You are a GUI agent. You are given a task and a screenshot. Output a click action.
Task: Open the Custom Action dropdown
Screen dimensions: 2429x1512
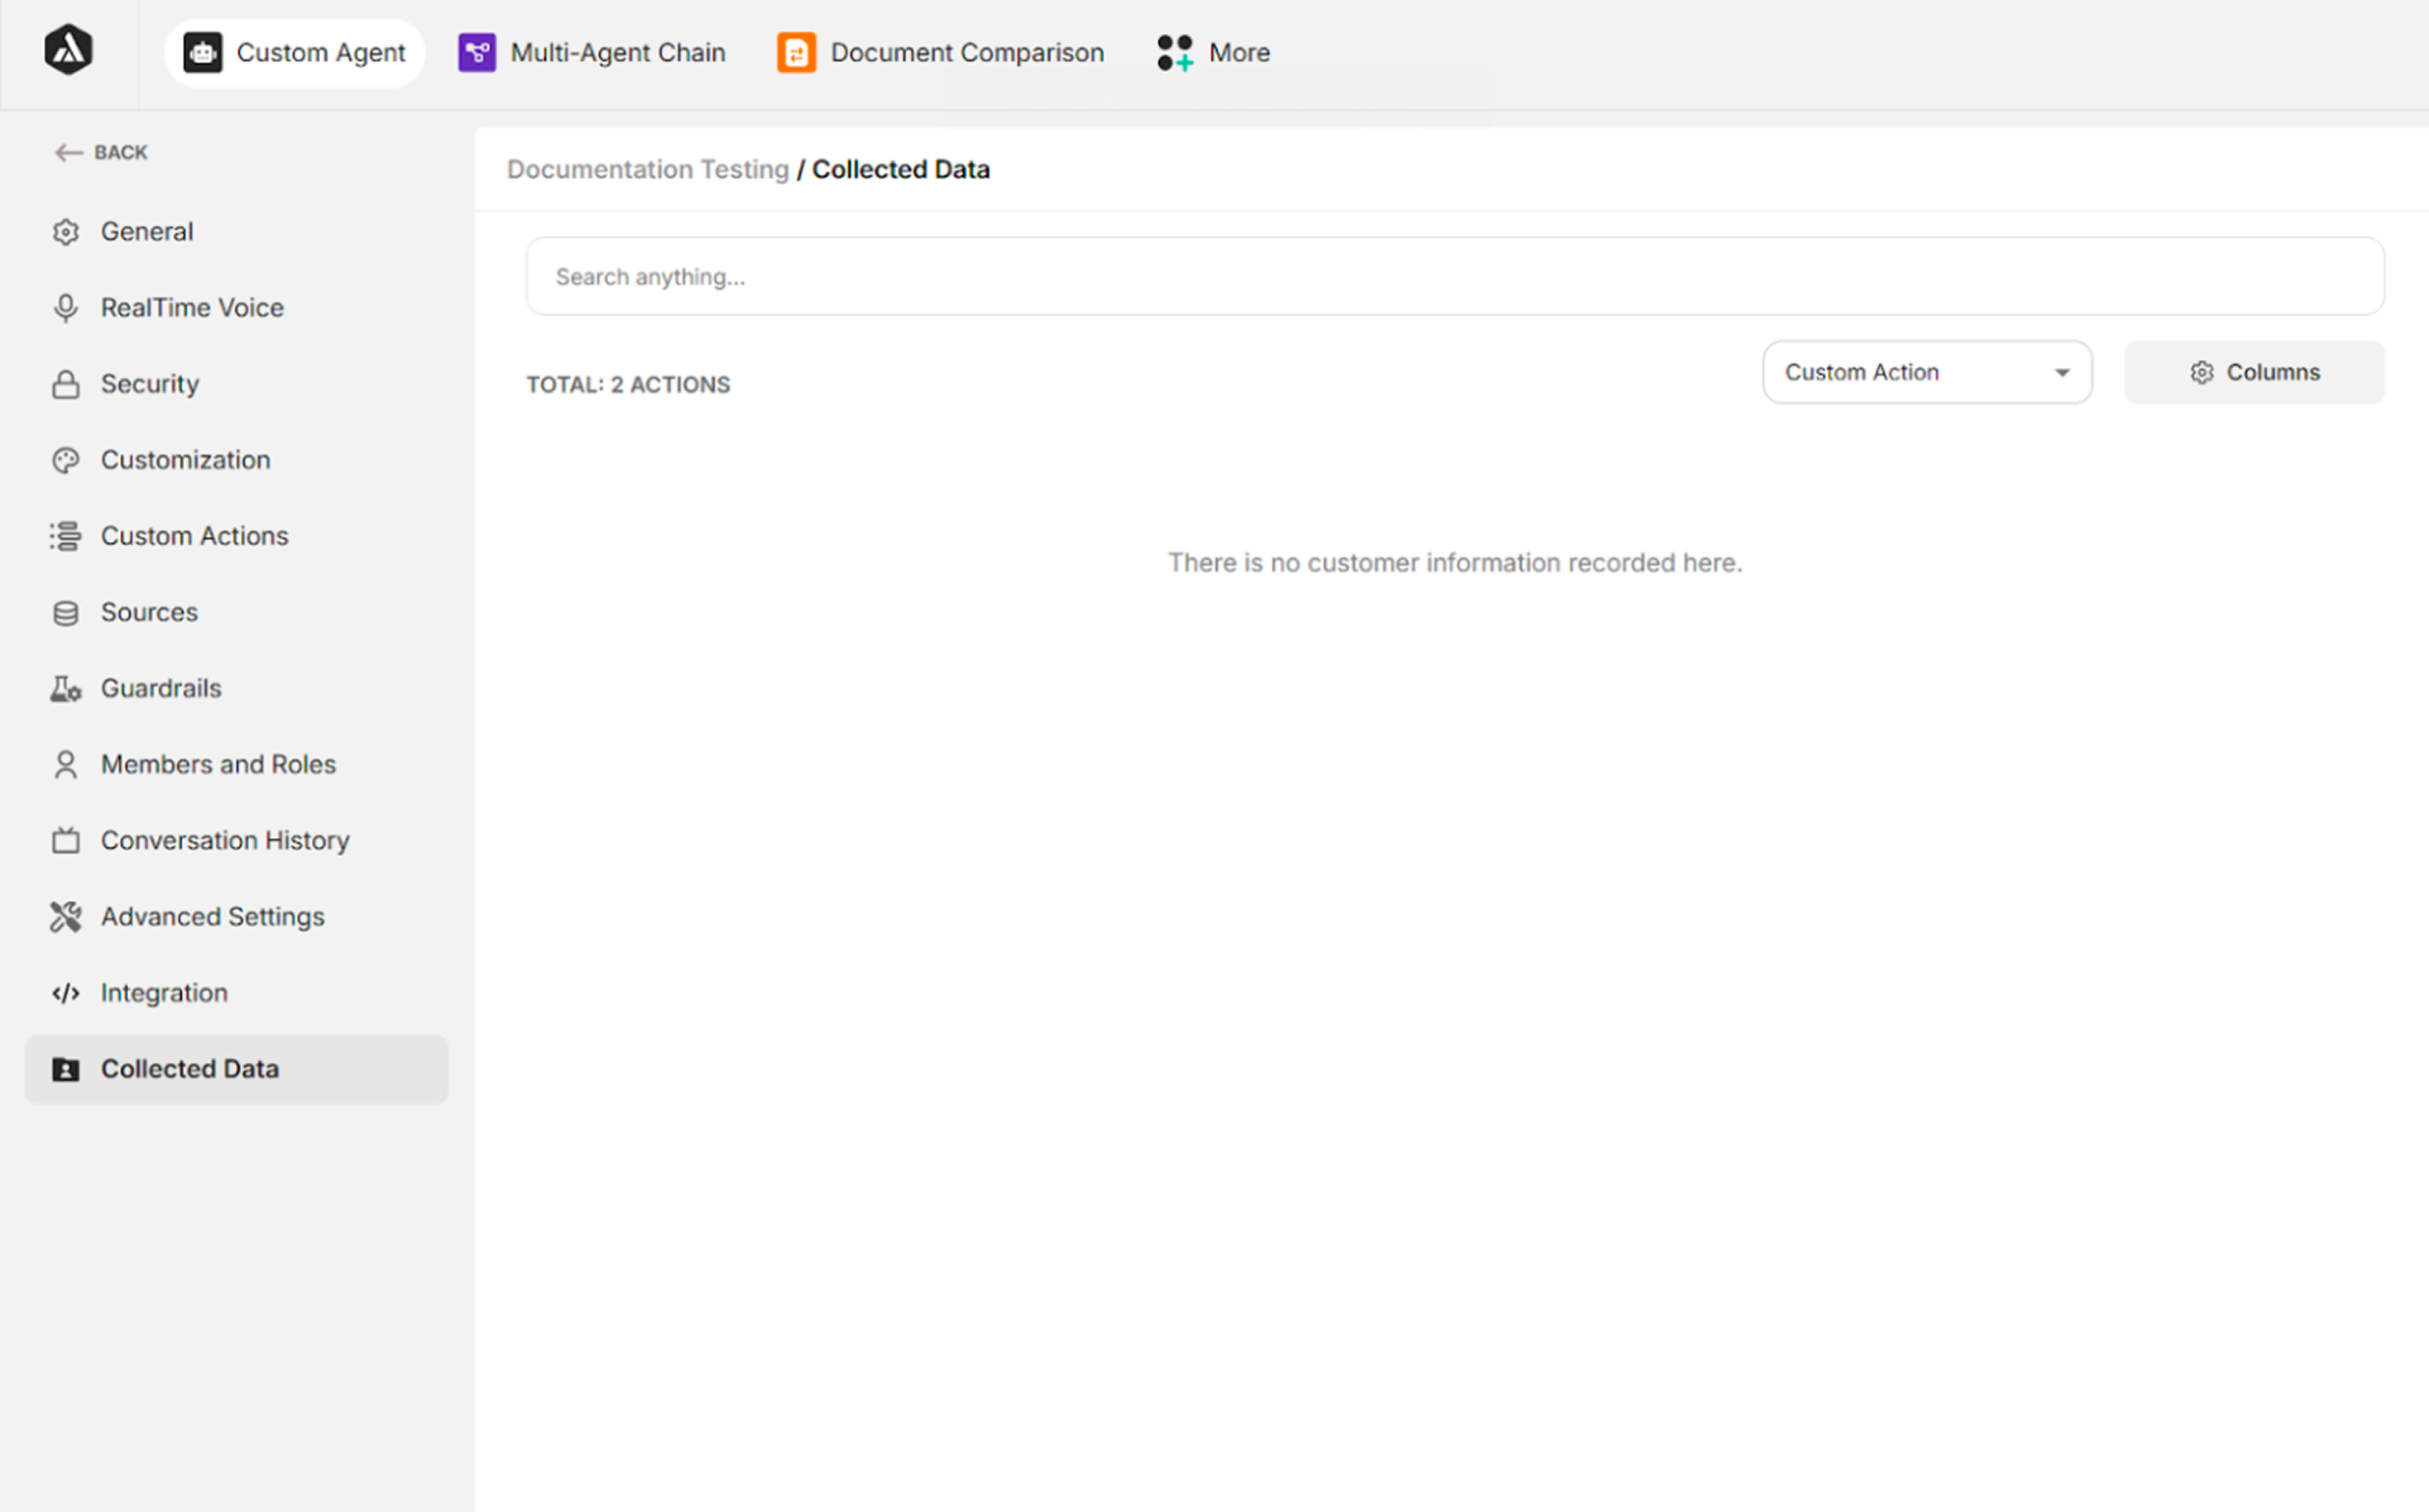point(1925,372)
